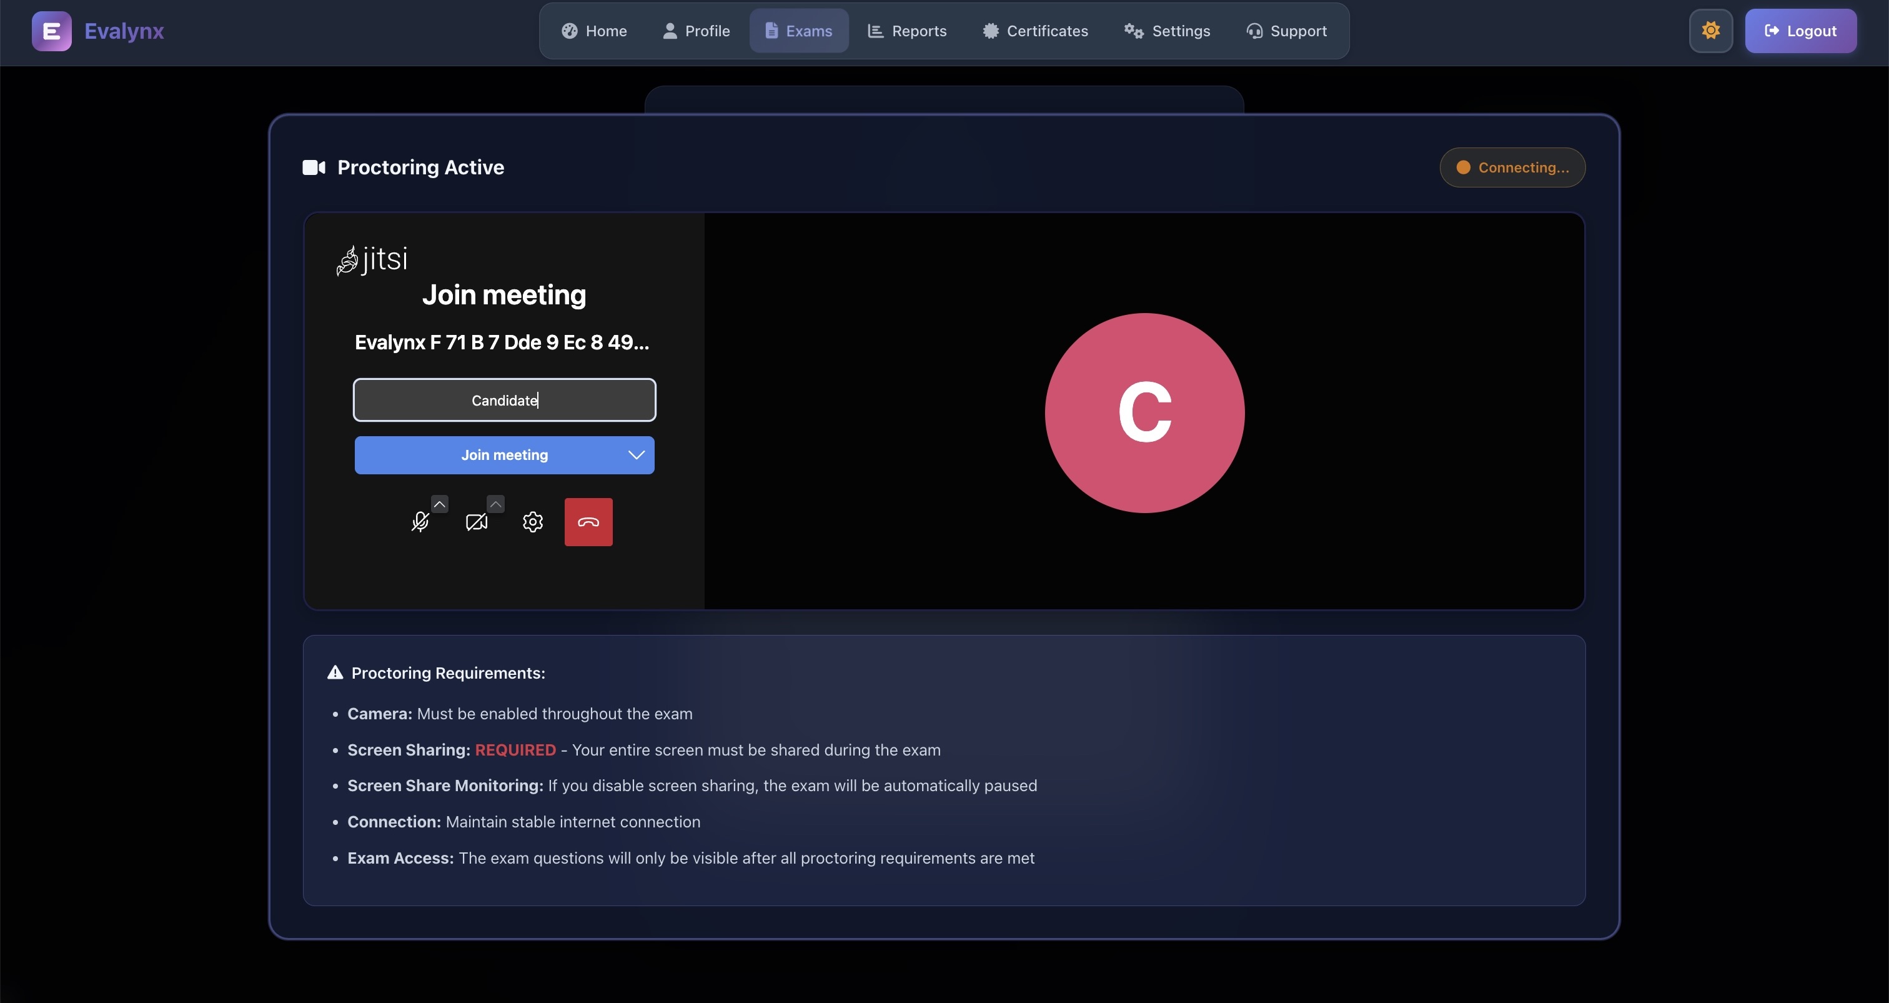
Task: Click the Candidate name input field
Action: (505, 400)
